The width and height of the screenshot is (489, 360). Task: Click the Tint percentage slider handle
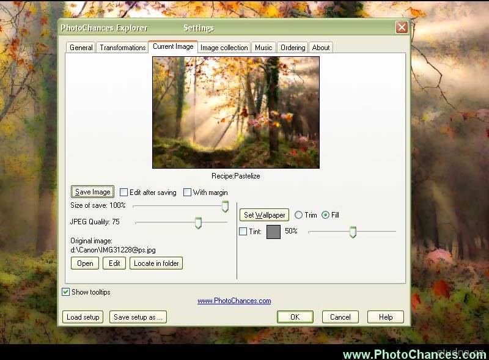[353, 232]
